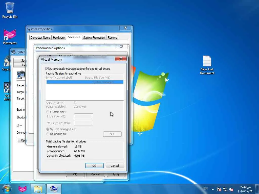Click the Paging File Size (MB) column header
The image size is (259, 194).
pyautogui.click(x=98, y=78)
